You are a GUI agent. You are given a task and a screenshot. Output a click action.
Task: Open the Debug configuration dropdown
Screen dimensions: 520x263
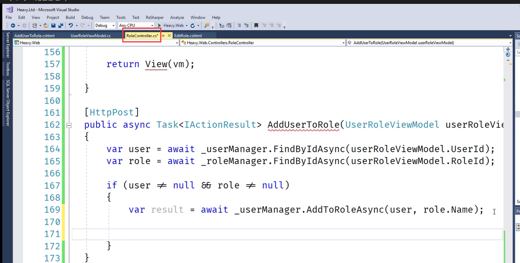[105, 26]
